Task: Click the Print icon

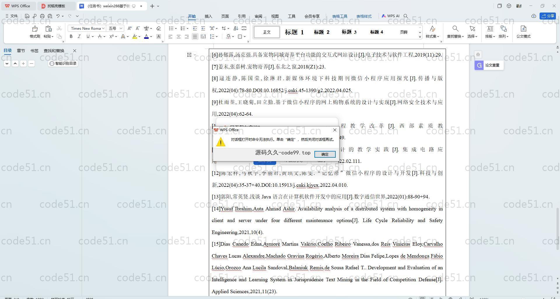Action: (42, 16)
